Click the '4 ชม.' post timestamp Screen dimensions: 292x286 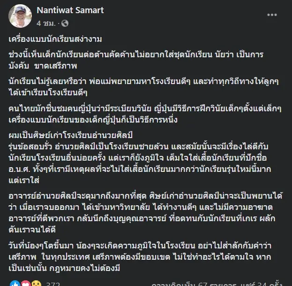point(49,23)
